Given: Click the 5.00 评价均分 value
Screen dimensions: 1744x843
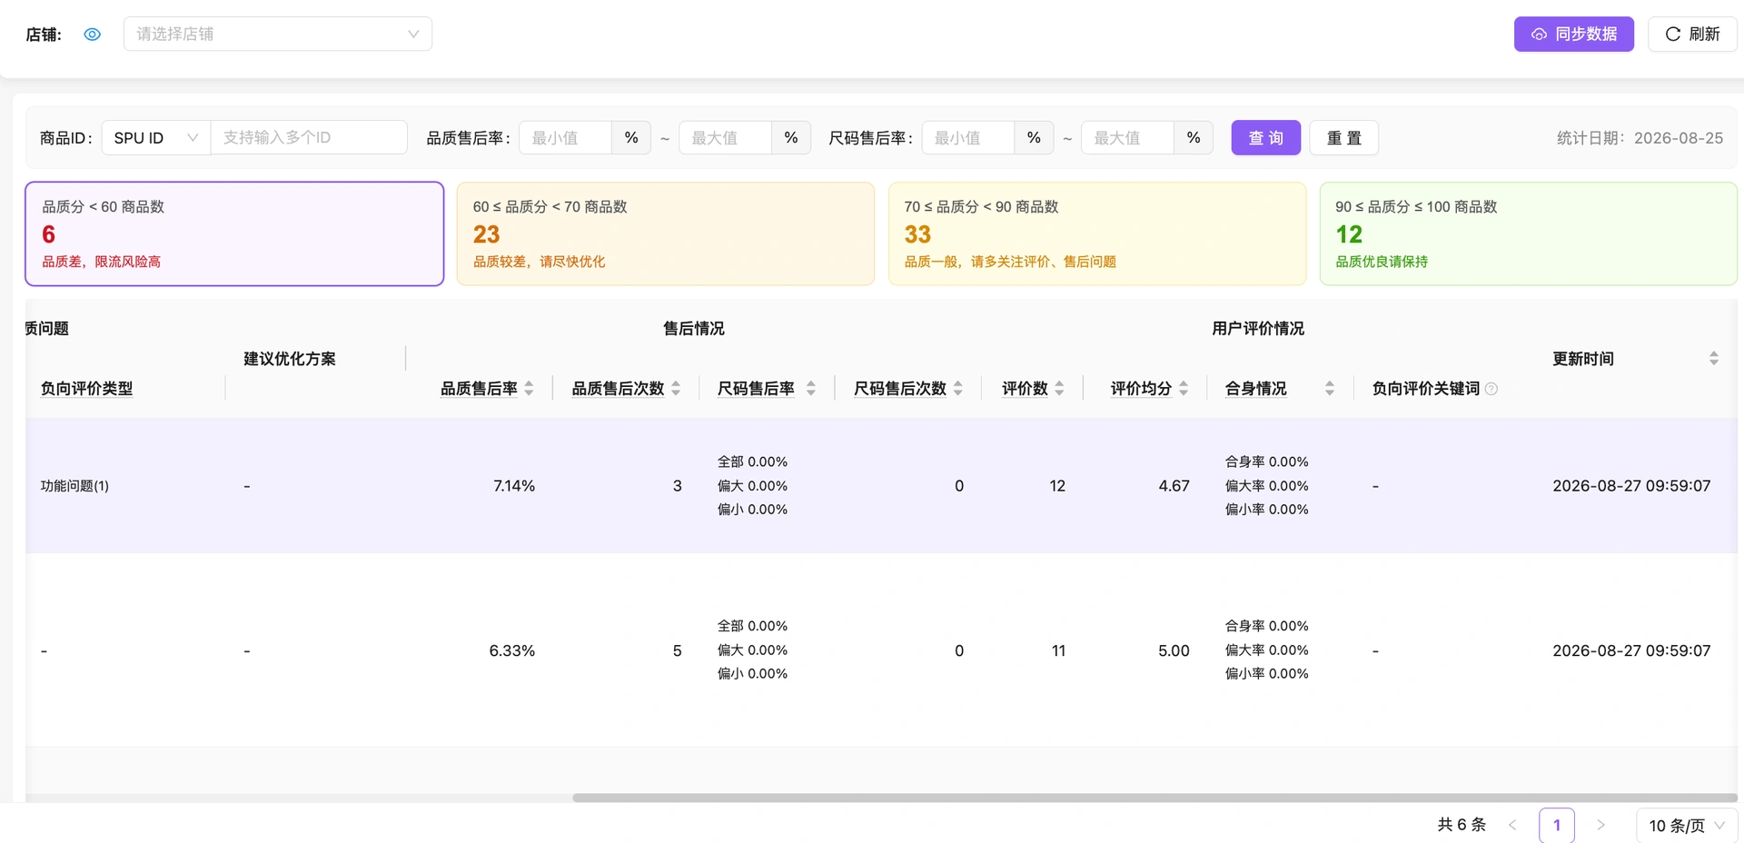Looking at the screenshot, I should [1174, 650].
